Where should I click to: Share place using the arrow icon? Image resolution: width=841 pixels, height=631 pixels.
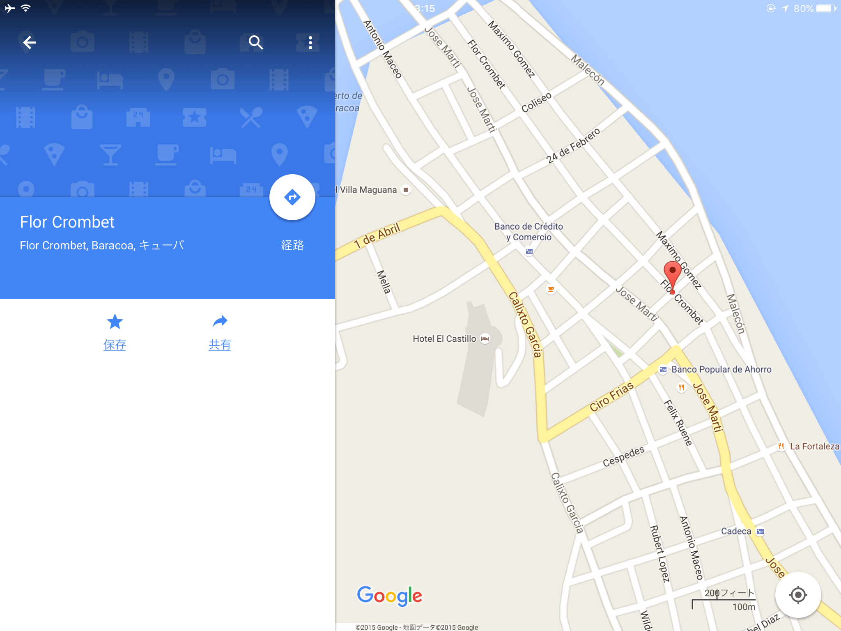point(220,321)
